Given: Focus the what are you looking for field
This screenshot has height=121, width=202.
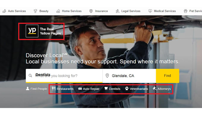Looking at the screenshot, I should [x=64, y=76].
